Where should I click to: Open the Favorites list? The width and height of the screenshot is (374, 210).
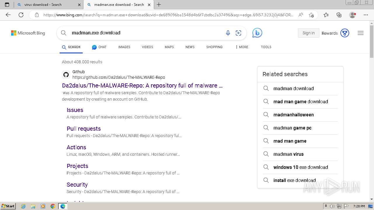click(x=326, y=15)
